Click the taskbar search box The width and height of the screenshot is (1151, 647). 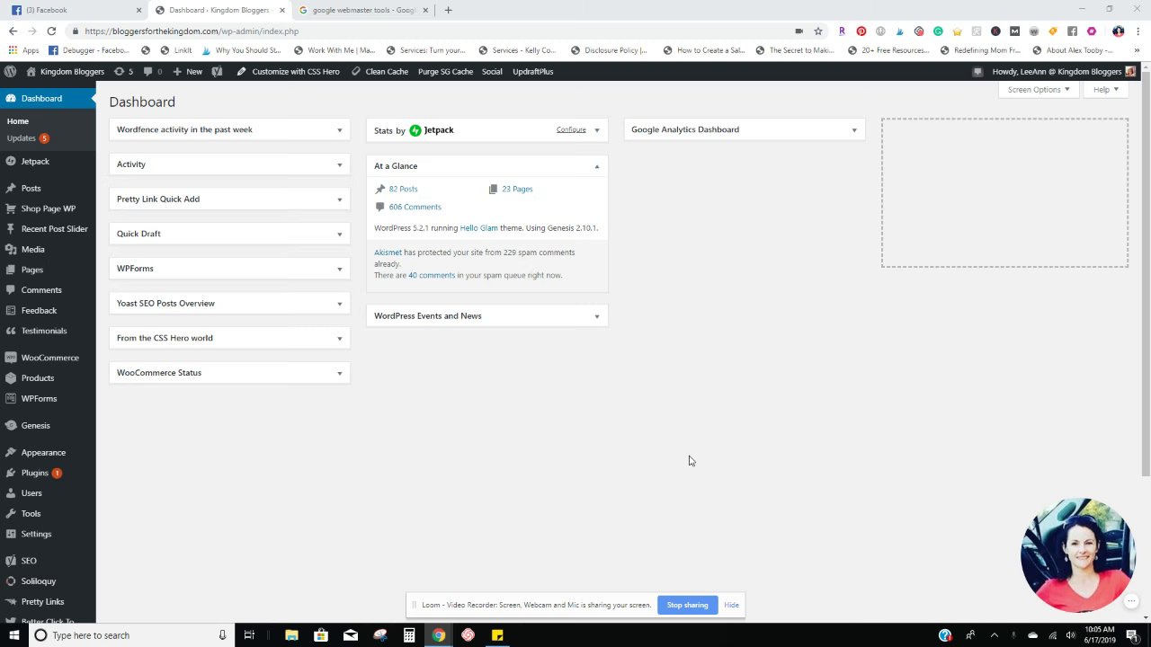click(130, 635)
